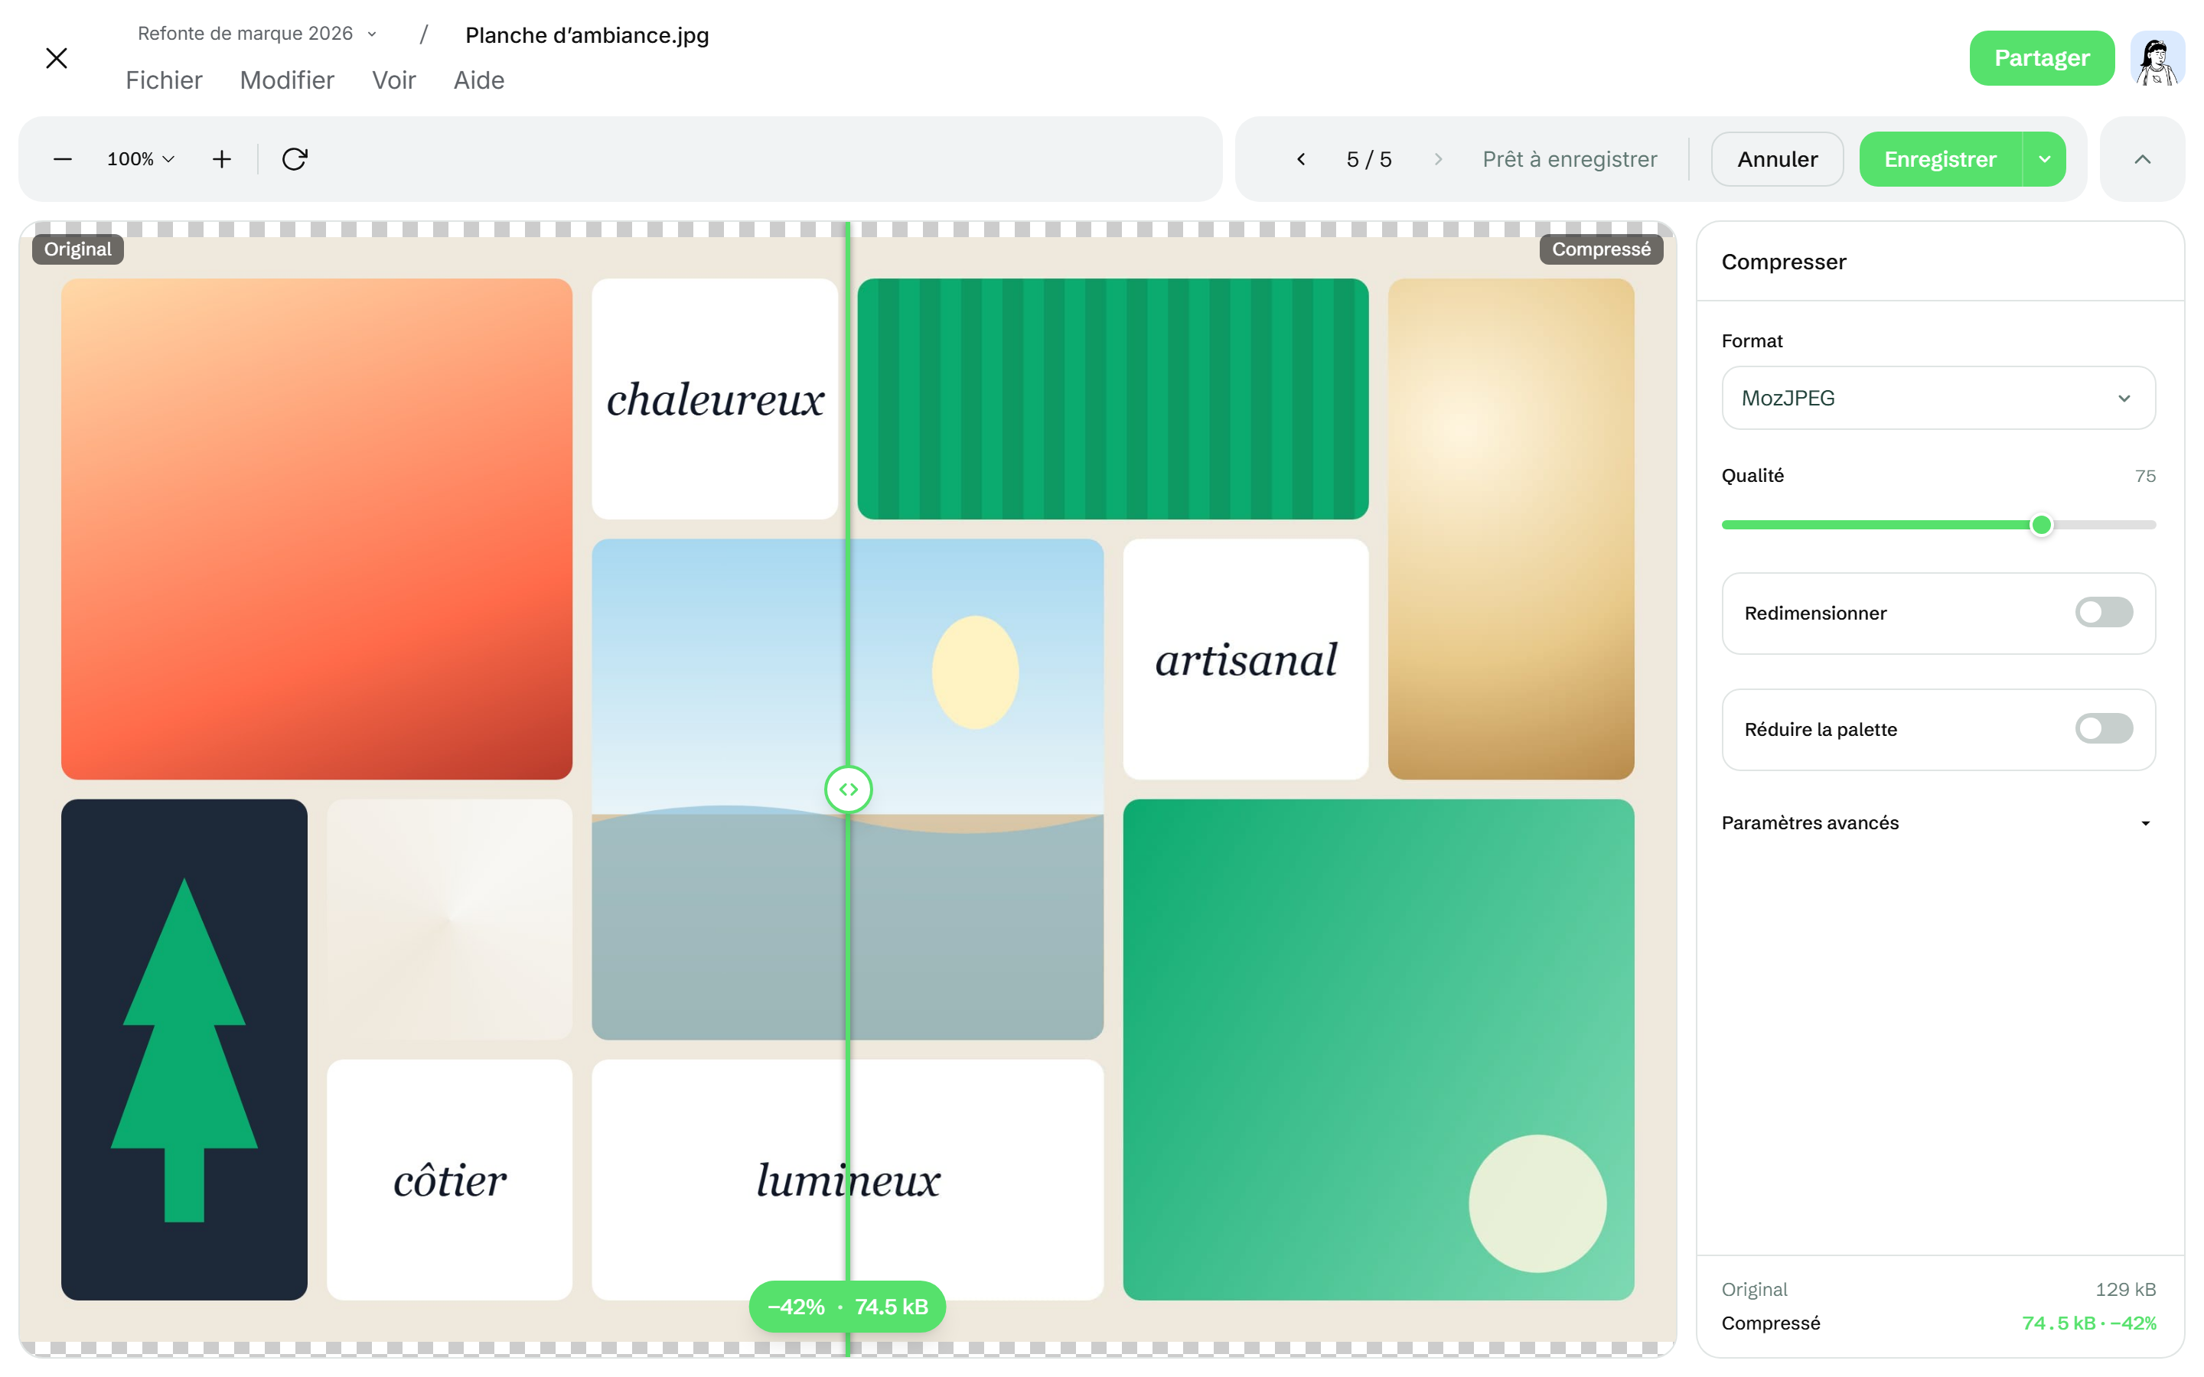Image resolution: width=2204 pixels, height=1377 pixels.
Task: Click the Qualité slider track
Action: click(x=1938, y=525)
